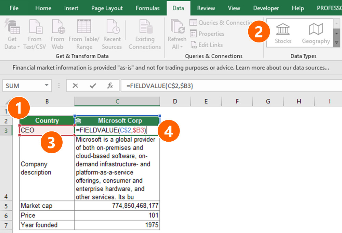Cancel the formula entry with X

pyautogui.click(x=75, y=86)
